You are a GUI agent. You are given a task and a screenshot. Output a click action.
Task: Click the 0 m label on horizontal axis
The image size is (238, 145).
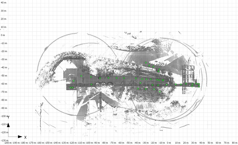click(169, 143)
